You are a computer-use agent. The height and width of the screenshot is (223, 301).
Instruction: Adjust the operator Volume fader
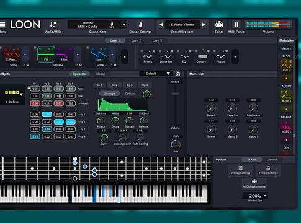pos(175,94)
